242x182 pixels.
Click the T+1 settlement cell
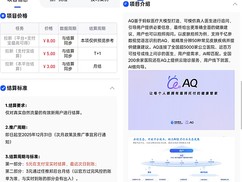pos(97,53)
